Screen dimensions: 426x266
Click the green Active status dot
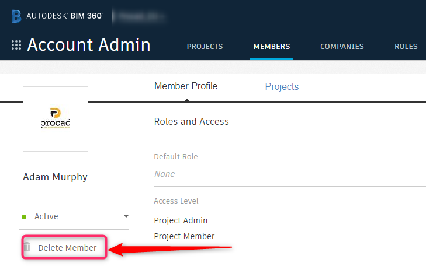click(x=24, y=217)
